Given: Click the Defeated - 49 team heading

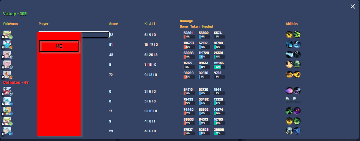Looking at the screenshot, I should (x=16, y=82).
